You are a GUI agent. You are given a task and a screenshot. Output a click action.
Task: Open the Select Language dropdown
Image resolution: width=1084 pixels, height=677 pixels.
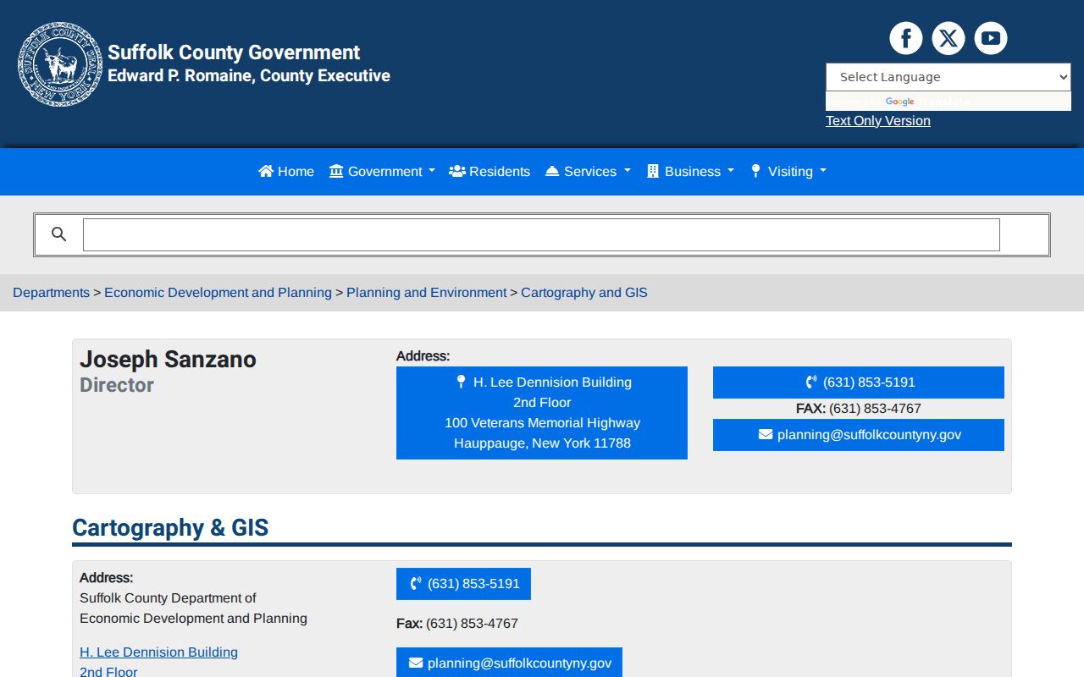click(948, 77)
